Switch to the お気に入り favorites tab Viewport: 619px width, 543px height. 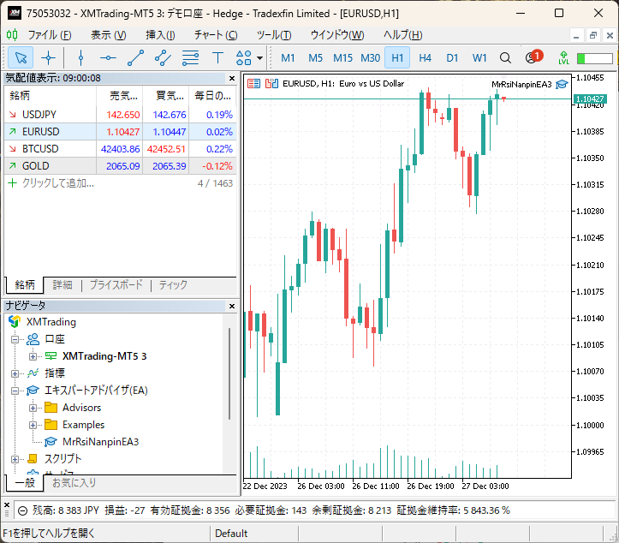(x=74, y=482)
